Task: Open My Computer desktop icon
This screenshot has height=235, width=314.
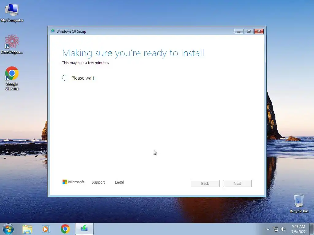Action: [12, 13]
